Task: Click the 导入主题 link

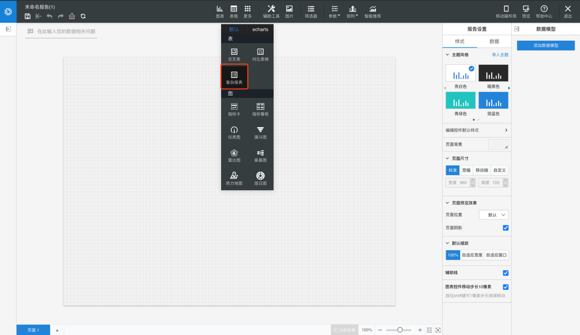Action: coord(500,55)
